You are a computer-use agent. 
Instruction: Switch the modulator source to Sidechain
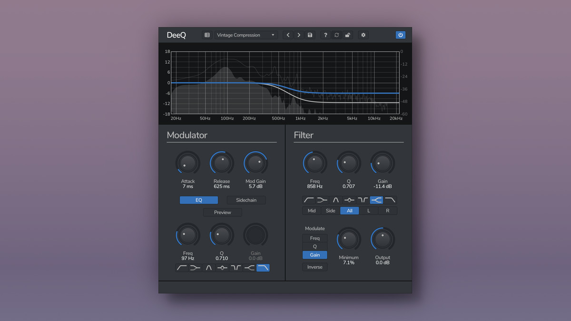tap(246, 200)
